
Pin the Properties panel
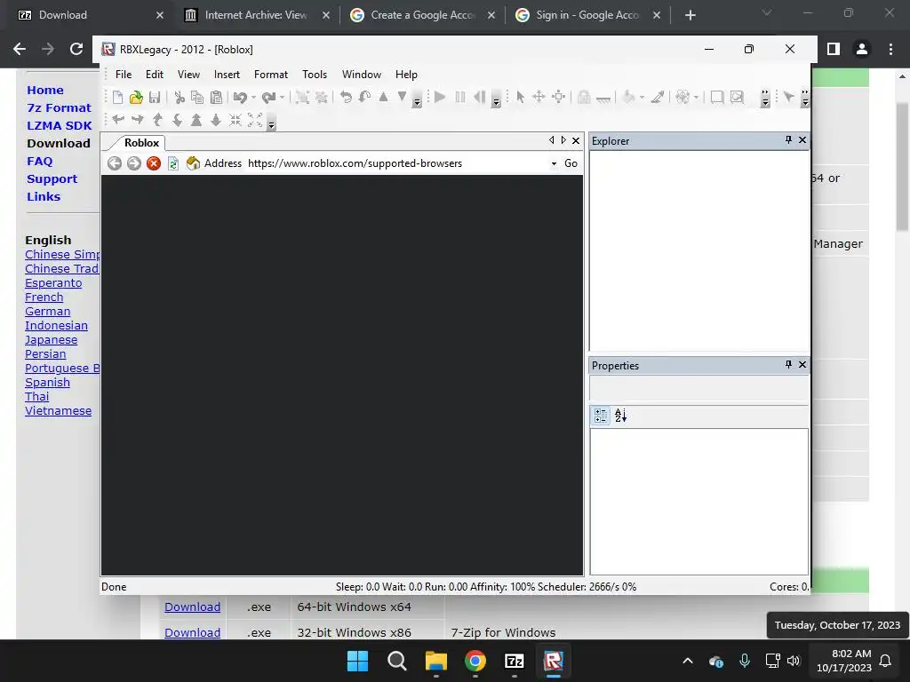point(788,364)
